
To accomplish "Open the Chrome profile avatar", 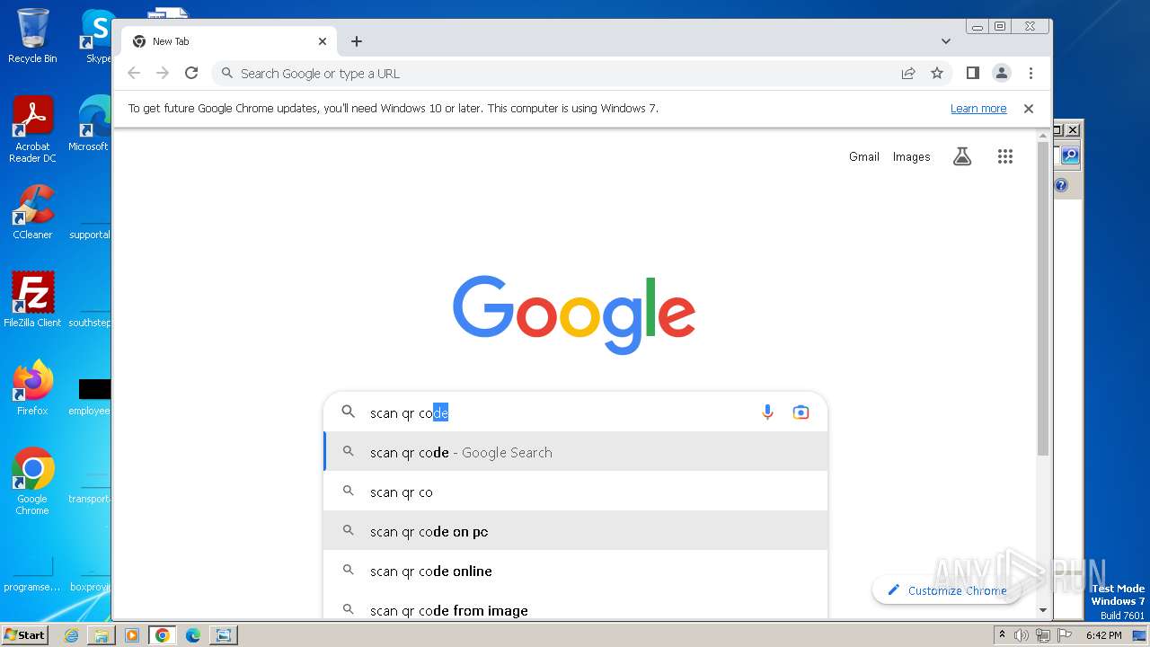I will [x=1001, y=73].
